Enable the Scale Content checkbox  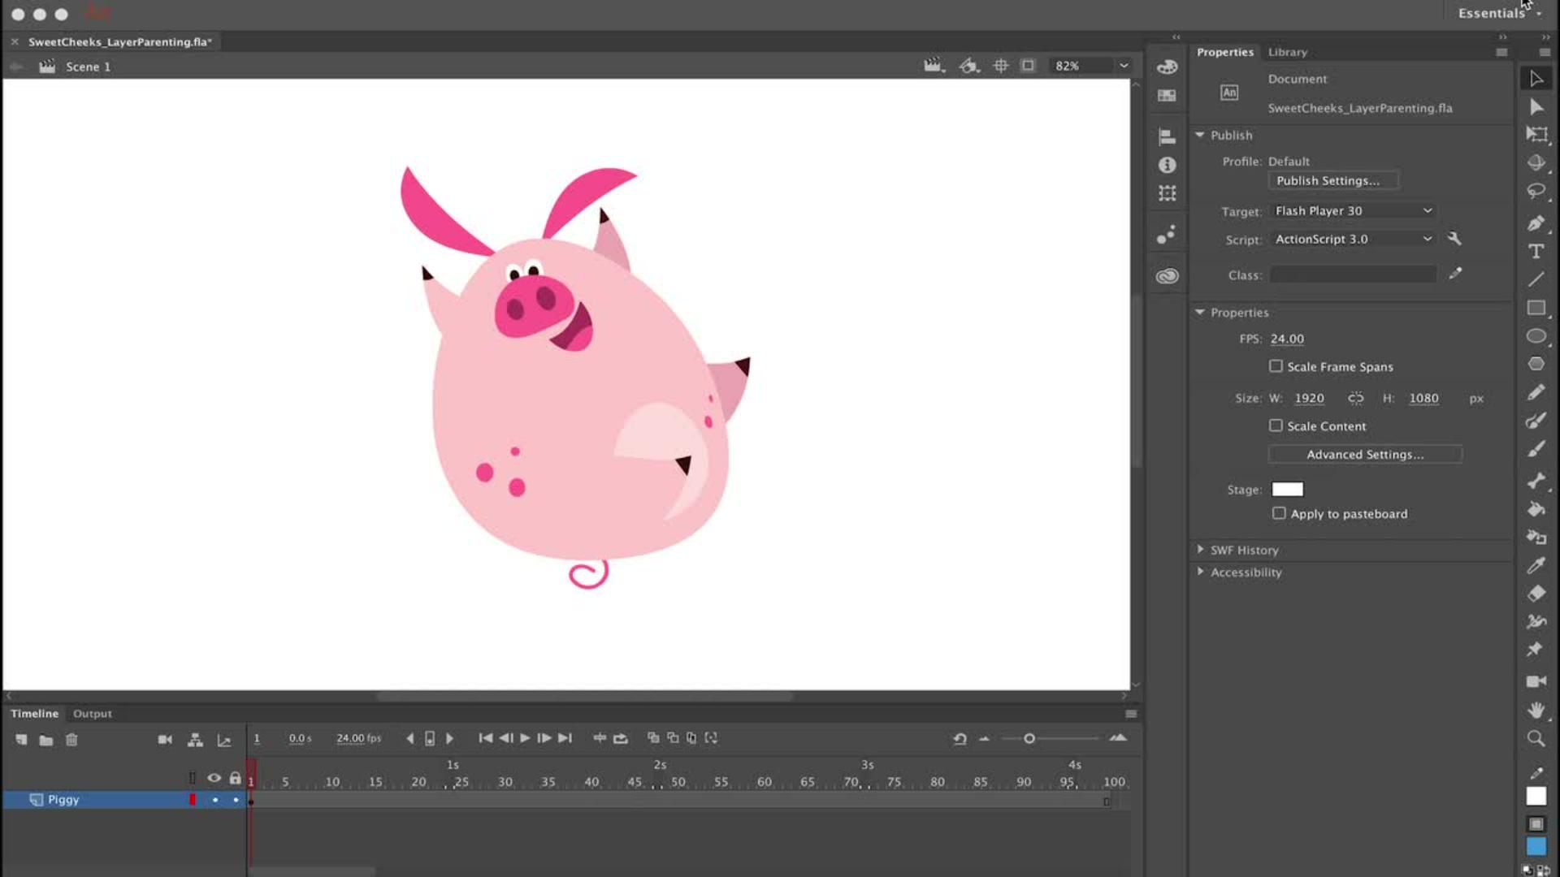tap(1276, 426)
